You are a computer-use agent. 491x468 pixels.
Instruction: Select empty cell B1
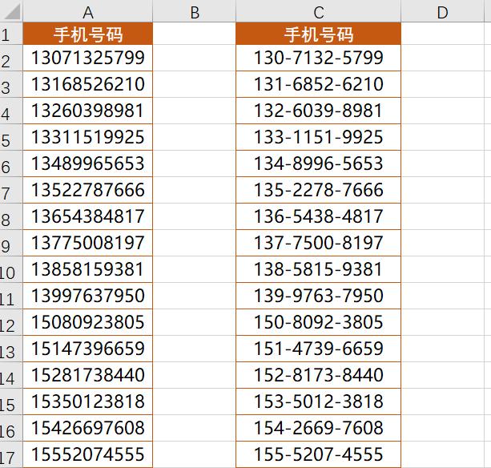click(194, 34)
